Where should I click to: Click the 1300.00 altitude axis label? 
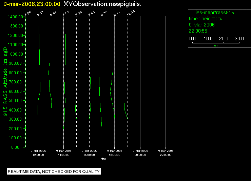point(15,26)
